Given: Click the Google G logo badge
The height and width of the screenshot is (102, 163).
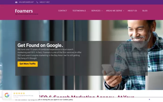Looking at the screenshot, I should click(x=7, y=95).
